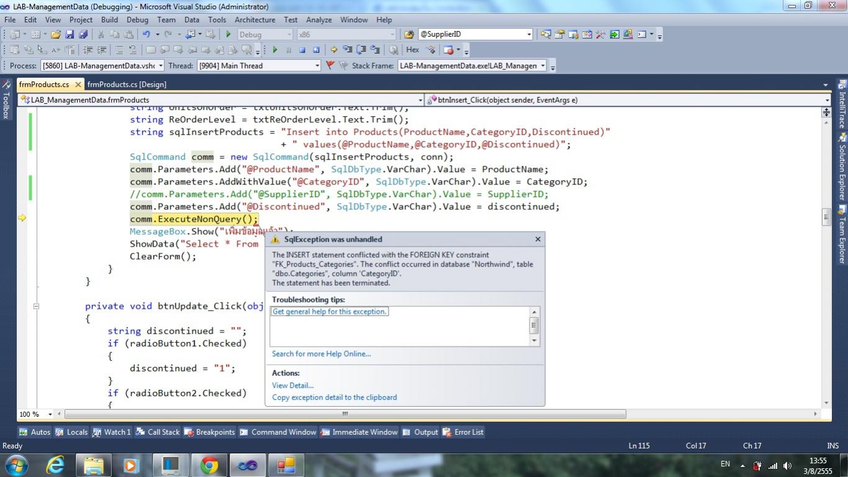The width and height of the screenshot is (848, 477).
Task: Launch Internet Explorer from the taskbar
Action: click(56, 465)
